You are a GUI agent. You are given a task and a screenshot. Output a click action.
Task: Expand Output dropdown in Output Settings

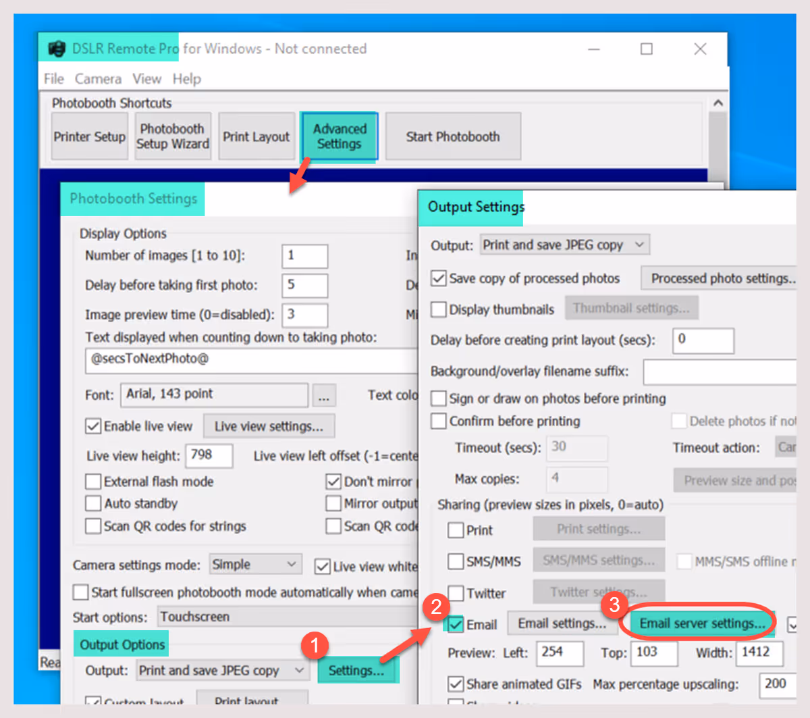click(x=565, y=245)
